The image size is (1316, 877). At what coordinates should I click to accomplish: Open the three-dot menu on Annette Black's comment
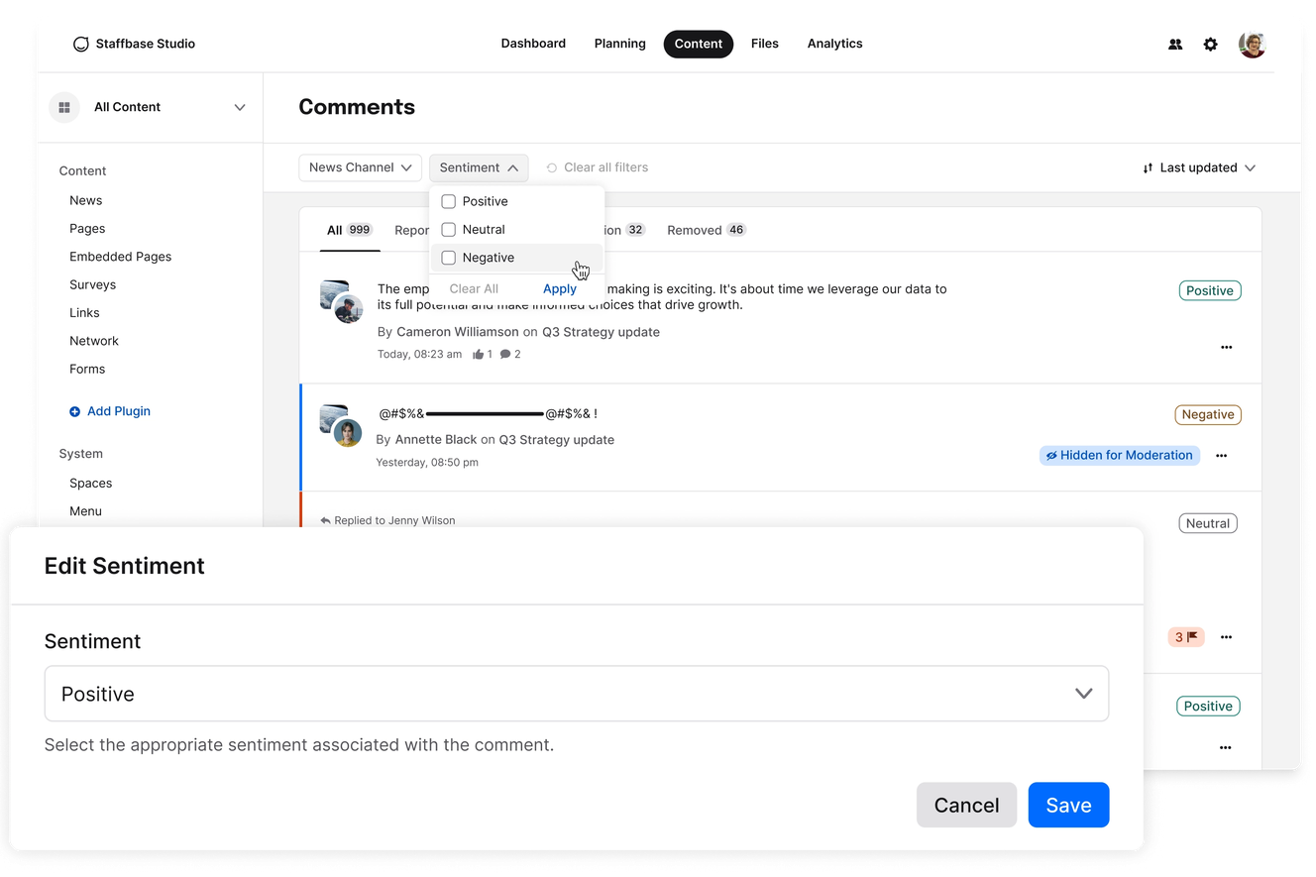click(1221, 455)
